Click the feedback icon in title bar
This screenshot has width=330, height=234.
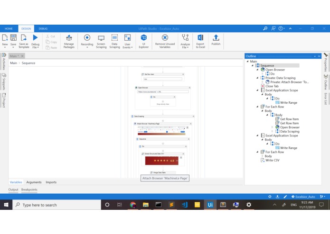pyautogui.click(x=273, y=28)
